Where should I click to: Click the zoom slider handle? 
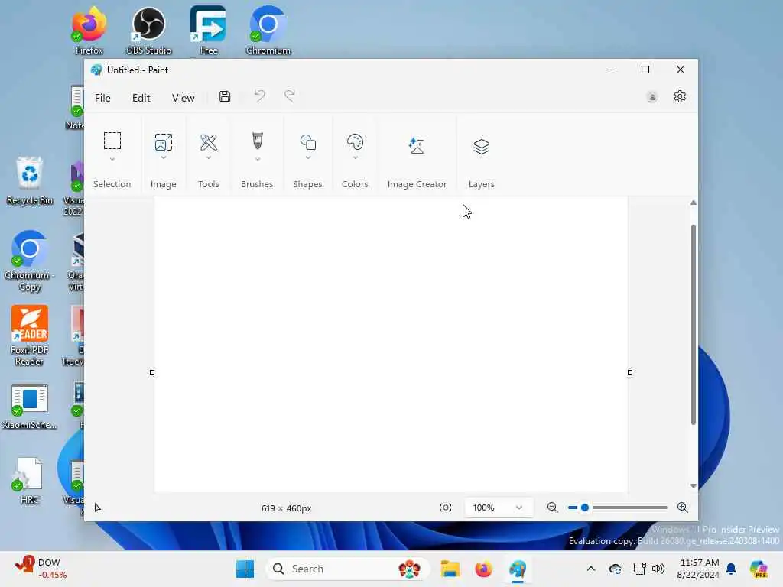[x=585, y=508]
